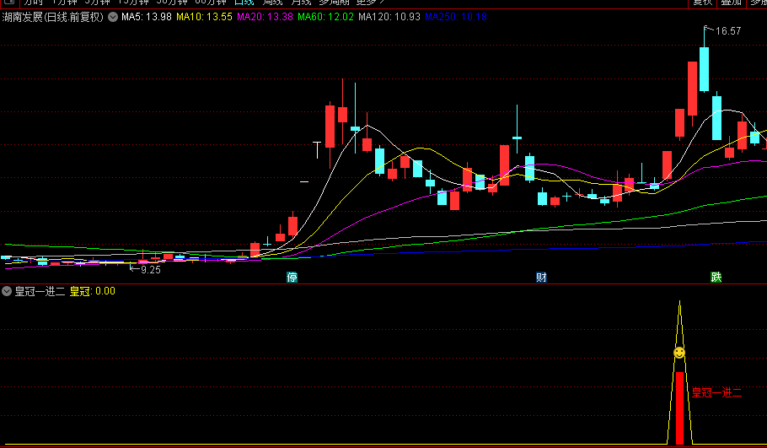Click the tall cyan candle below 16.57
Screen dimensions: 767x448
(704, 69)
